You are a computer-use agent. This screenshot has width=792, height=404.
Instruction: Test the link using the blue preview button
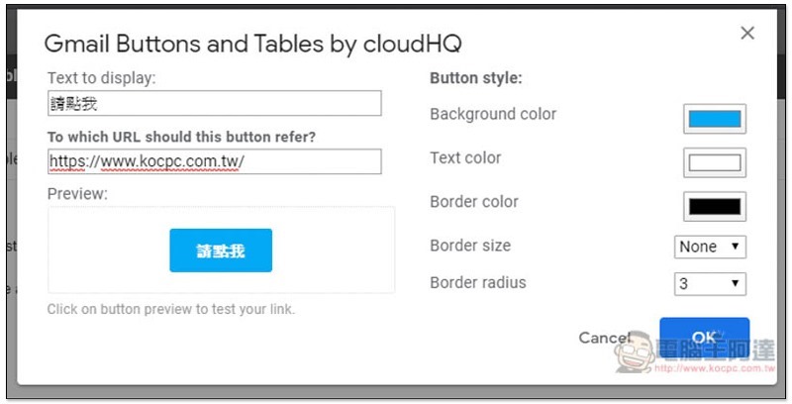point(221,251)
